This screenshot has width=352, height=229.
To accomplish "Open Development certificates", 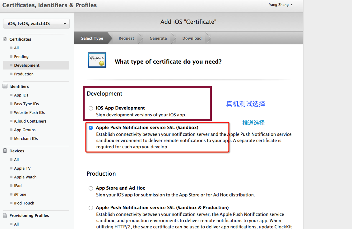I will click(x=36, y=65).
